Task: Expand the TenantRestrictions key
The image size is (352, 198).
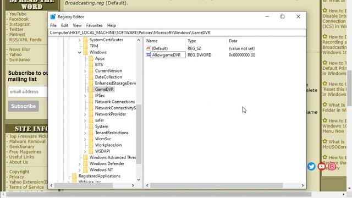Action: pos(85,133)
